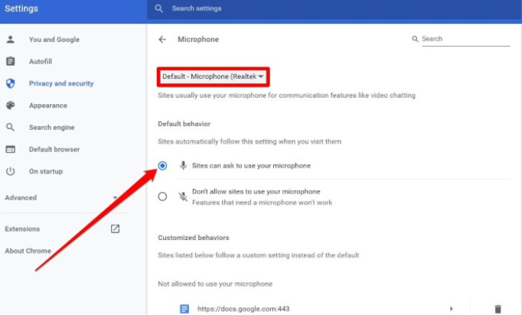The image size is (522, 315).
Task: Click the Customized behaviors heading
Action: pos(194,238)
